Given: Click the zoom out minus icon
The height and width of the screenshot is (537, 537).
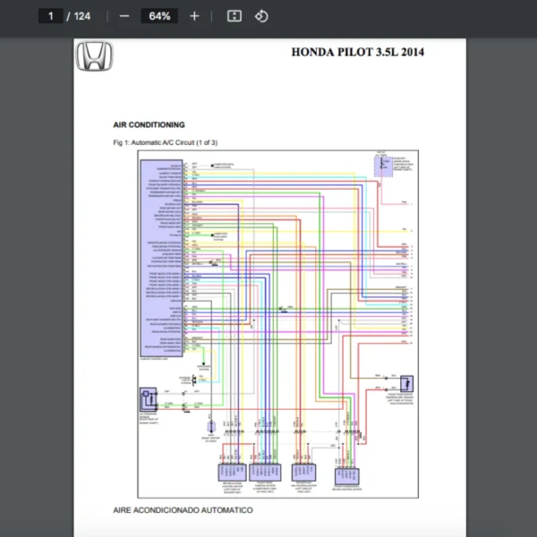Looking at the screenshot, I should [x=124, y=16].
